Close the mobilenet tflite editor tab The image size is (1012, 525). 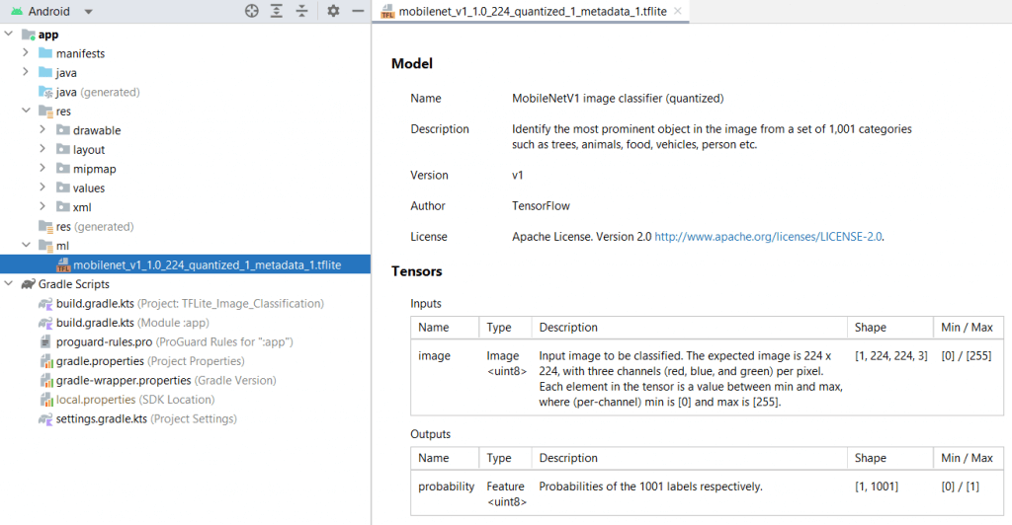point(679,12)
